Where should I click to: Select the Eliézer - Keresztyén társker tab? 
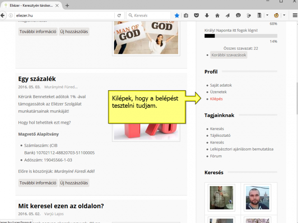click(x=31, y=6)
